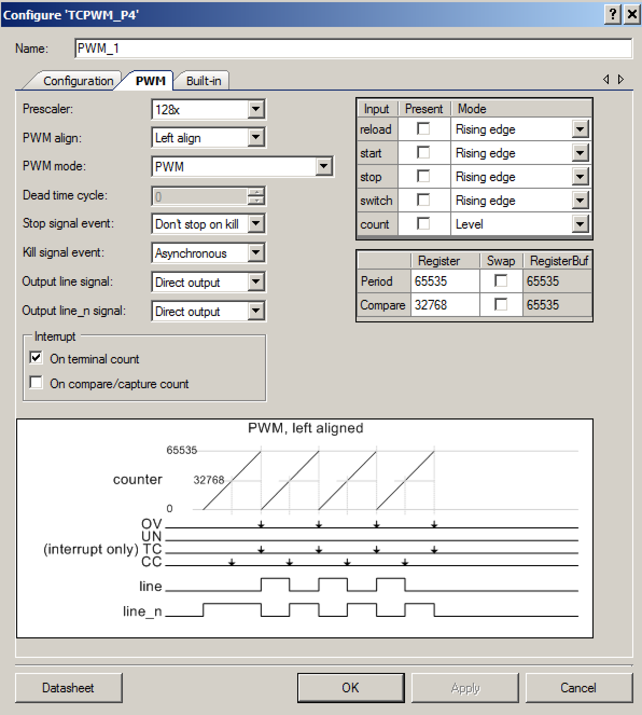Click the Apply button

(465, 687)
